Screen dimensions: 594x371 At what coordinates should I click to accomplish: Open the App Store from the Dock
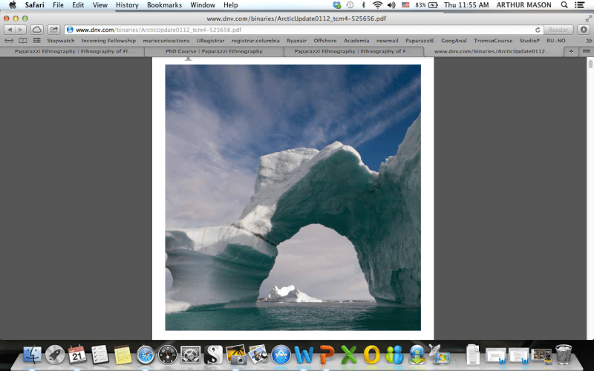point(280,355)
